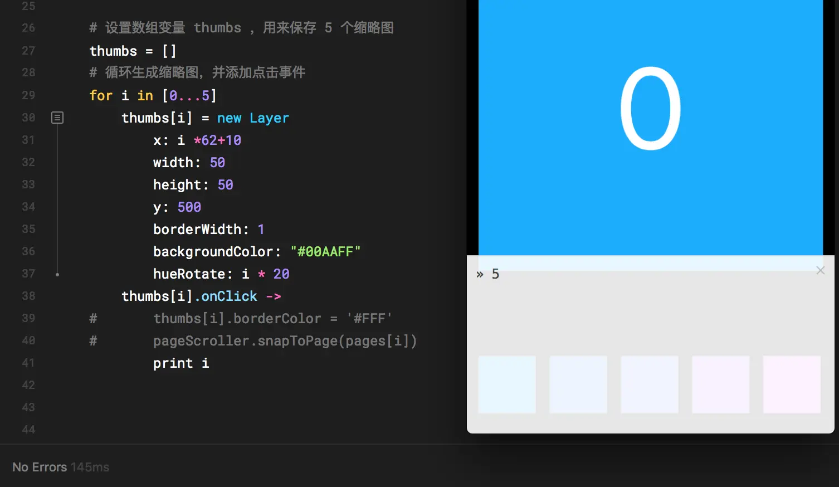Click the Chinese comment on line 26
Viewport: 839px width, 487px height.
(x=241, y=28)
